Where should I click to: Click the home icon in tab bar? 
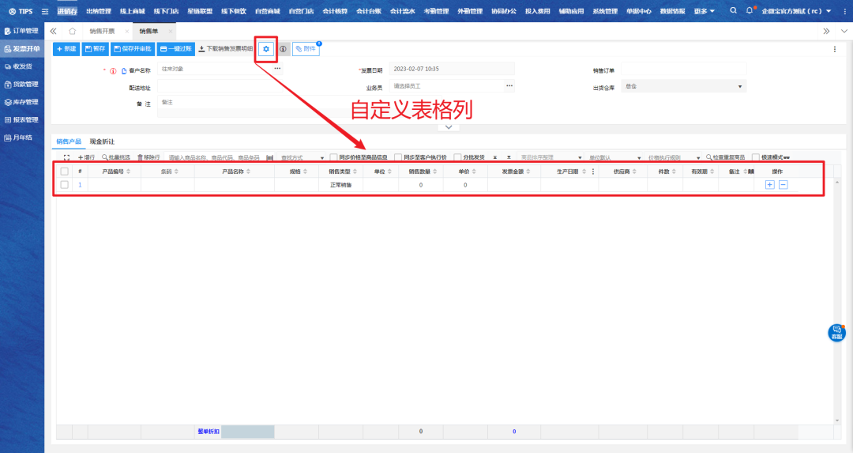click(x=73, y=31)
